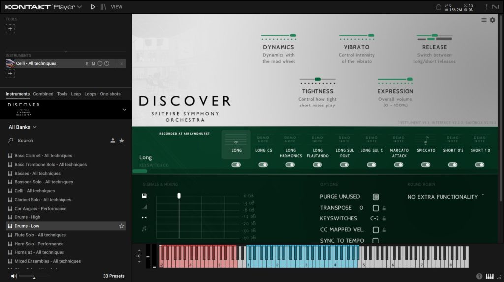
Task: Click the mixer save disk icon
Action: 144,196
